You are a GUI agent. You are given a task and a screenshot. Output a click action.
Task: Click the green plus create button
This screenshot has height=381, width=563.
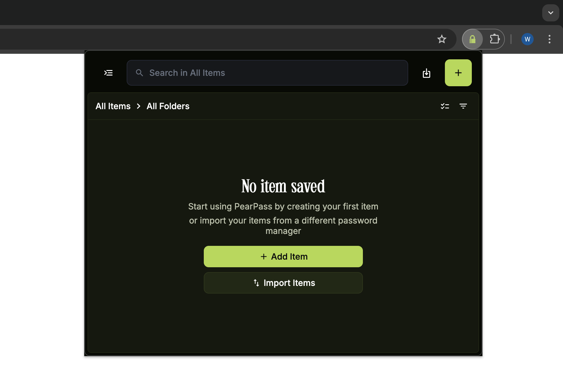[x=458, y=73]
